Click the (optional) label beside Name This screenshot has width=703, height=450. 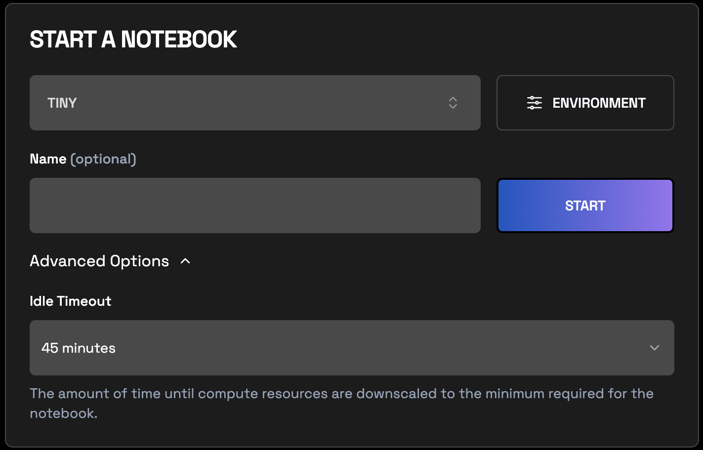[104, 159]
